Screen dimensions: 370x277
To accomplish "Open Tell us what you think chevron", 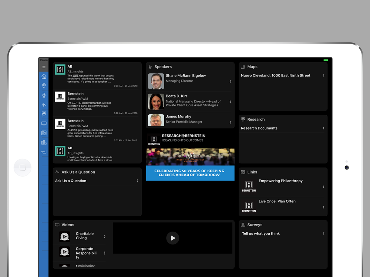I will 323,233.
